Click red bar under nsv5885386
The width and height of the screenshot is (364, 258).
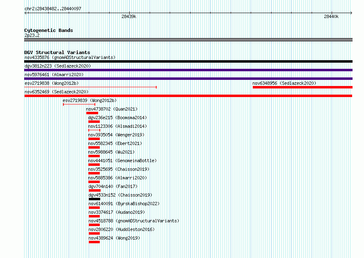coord(94,182)
